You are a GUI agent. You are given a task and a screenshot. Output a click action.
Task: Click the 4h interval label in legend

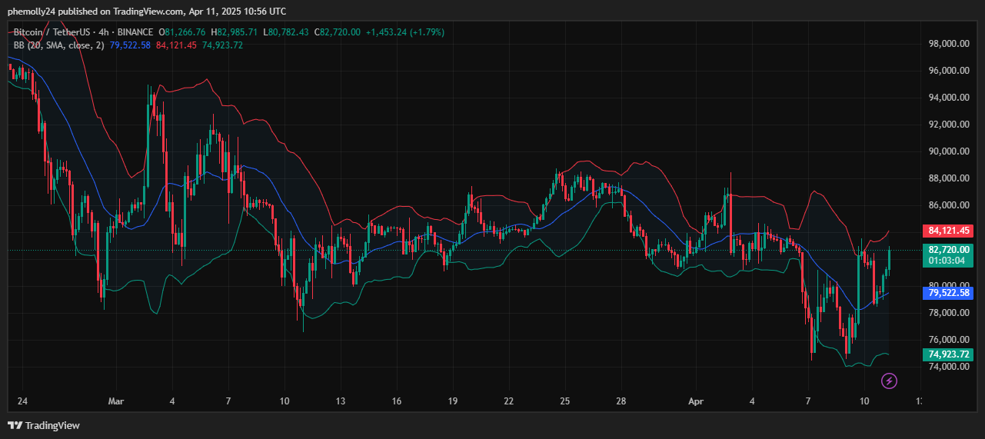[x=101, y=32]
